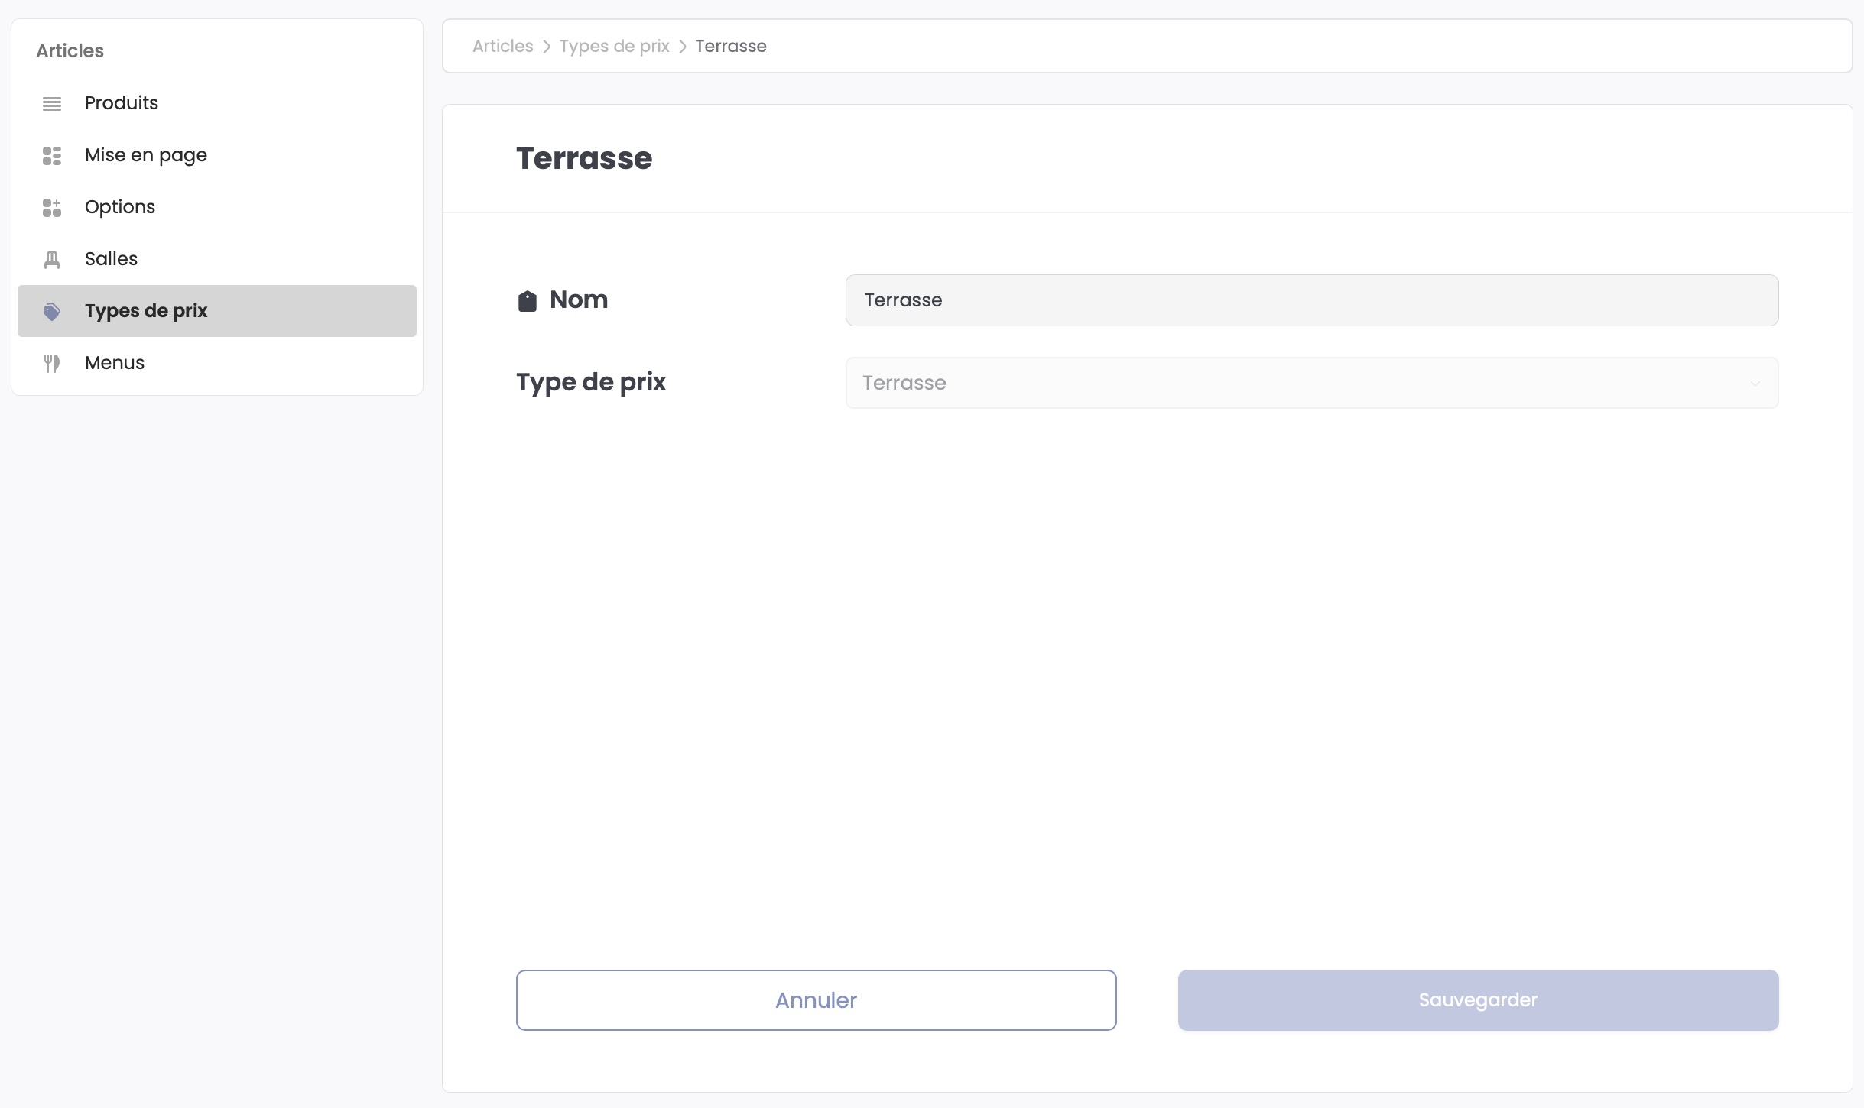This screenshot has width=1864, height=1108.
Task: Go to Types de prix breadcrumb
Action: [x=614, y=46]
